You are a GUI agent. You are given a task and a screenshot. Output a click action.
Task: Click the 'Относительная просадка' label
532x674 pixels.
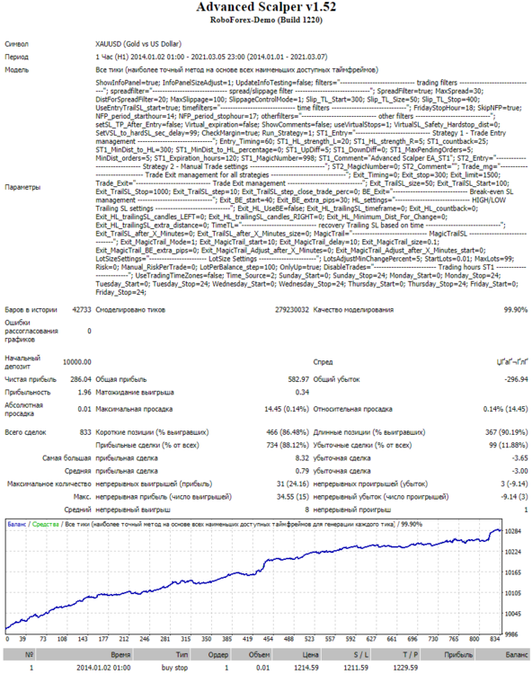(x=352, y=409)
